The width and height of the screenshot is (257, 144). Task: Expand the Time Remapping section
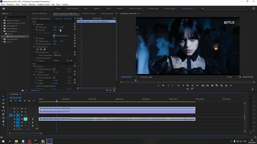32,58
